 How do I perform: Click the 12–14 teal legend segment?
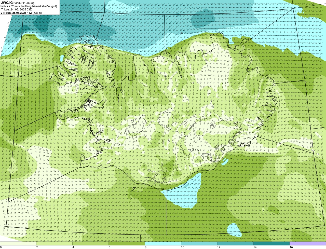235,243
